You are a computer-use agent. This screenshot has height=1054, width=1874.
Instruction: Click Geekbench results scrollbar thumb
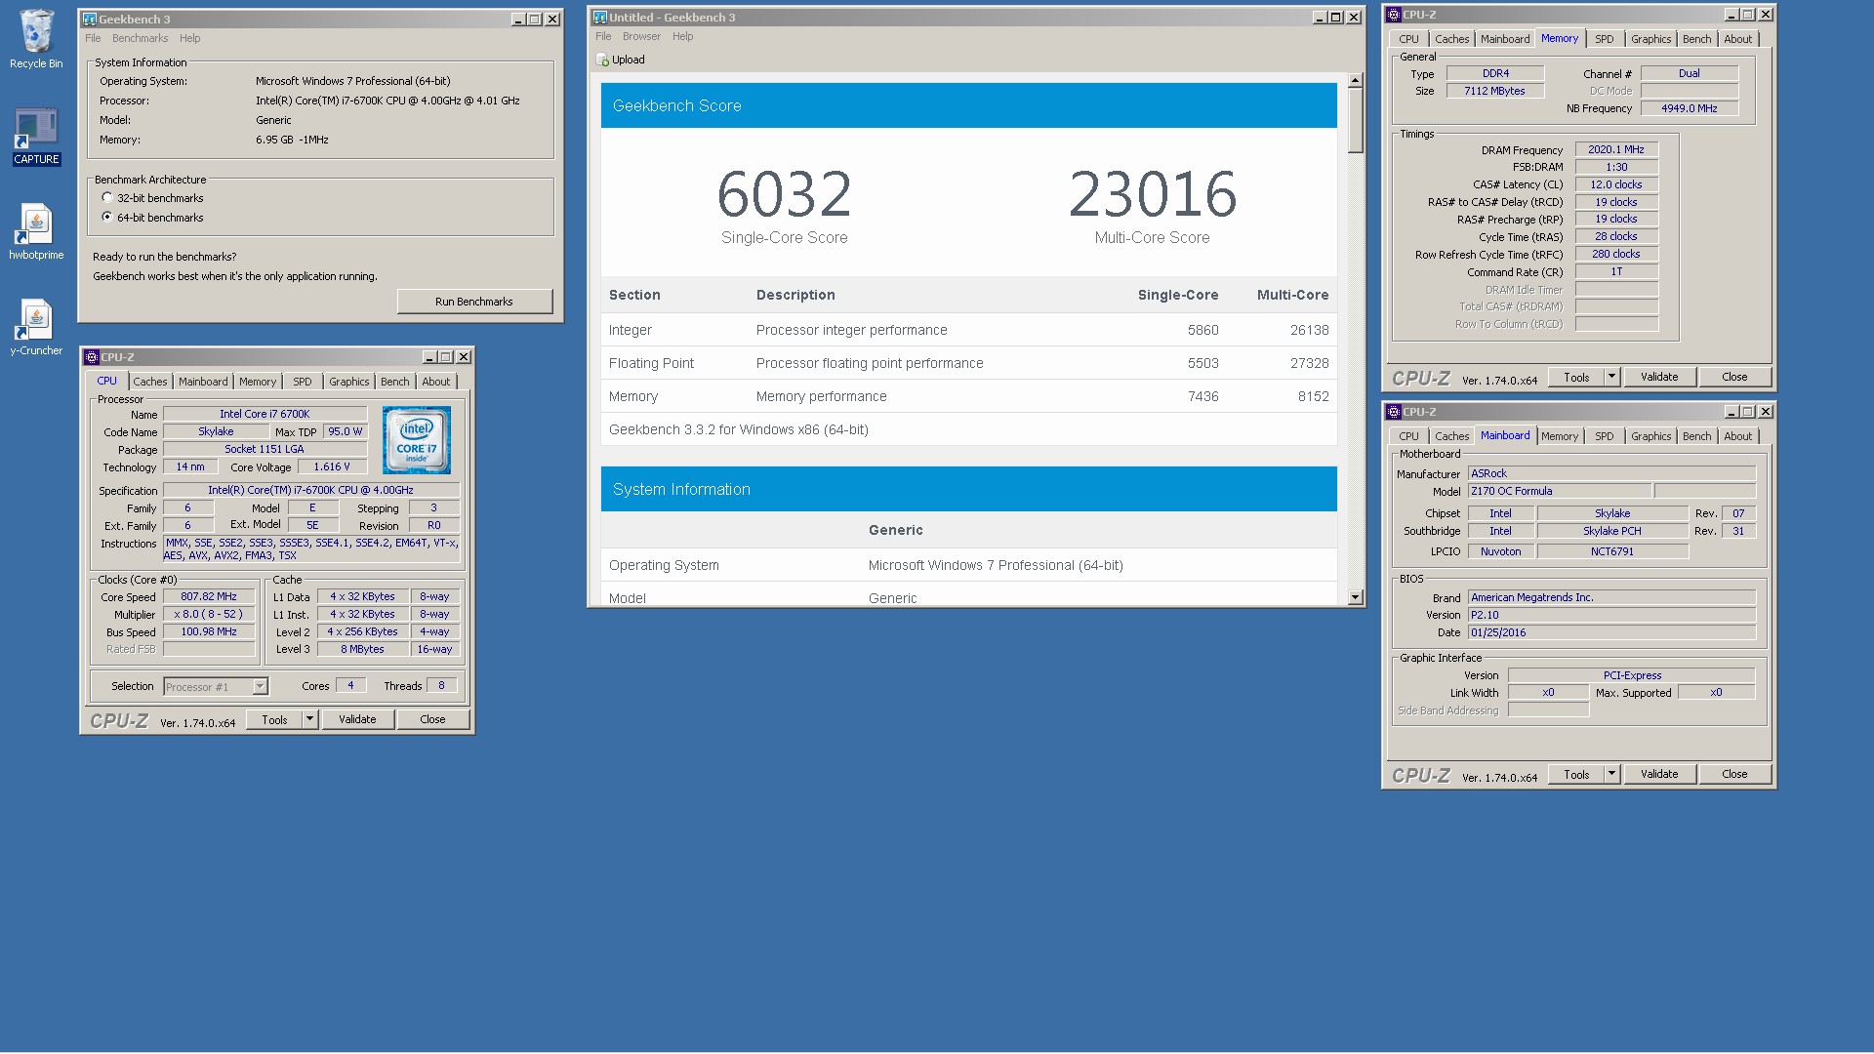pos(1355,120)
